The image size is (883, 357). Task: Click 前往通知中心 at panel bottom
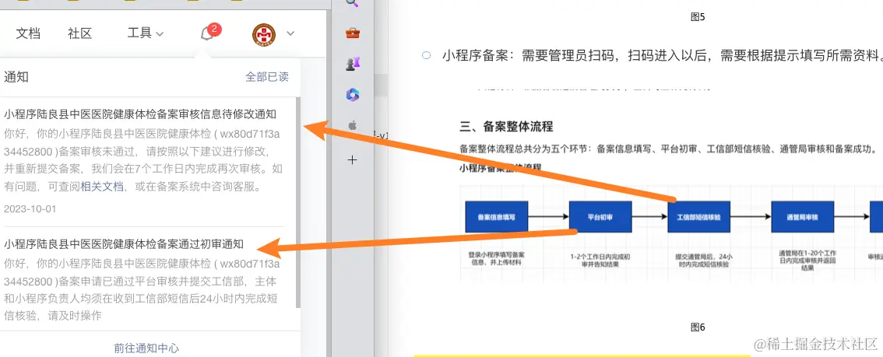click(146, 348)
